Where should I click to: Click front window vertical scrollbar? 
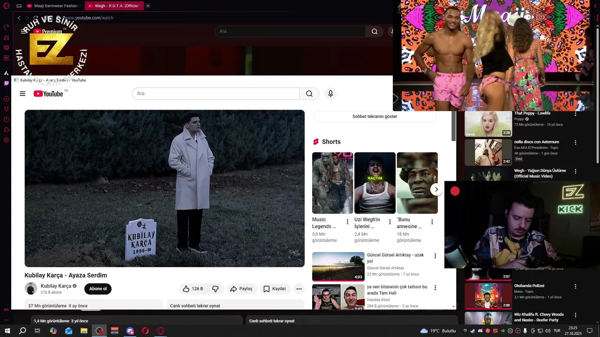click(453, 126)
